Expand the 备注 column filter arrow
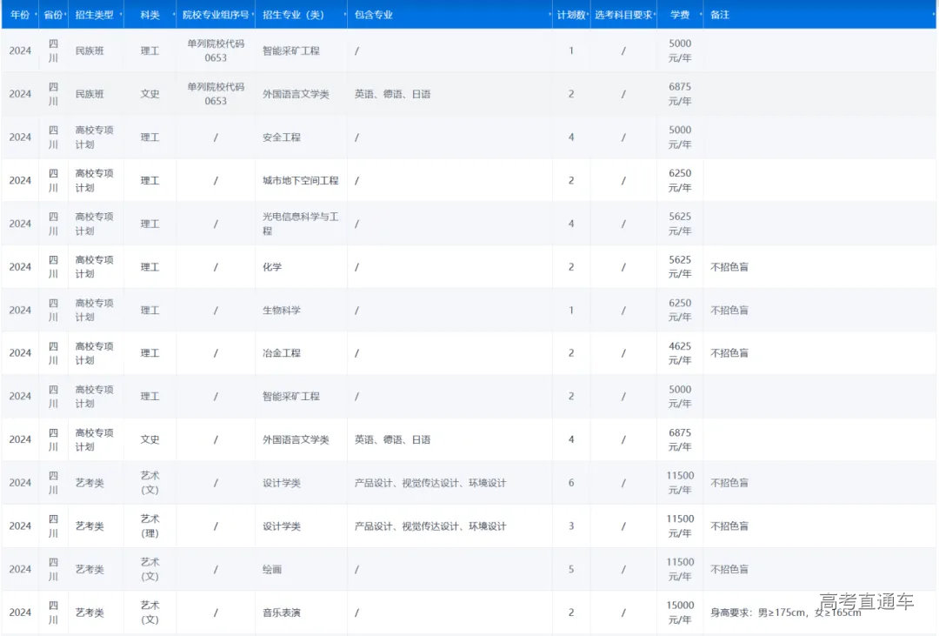 pos(932,16)
